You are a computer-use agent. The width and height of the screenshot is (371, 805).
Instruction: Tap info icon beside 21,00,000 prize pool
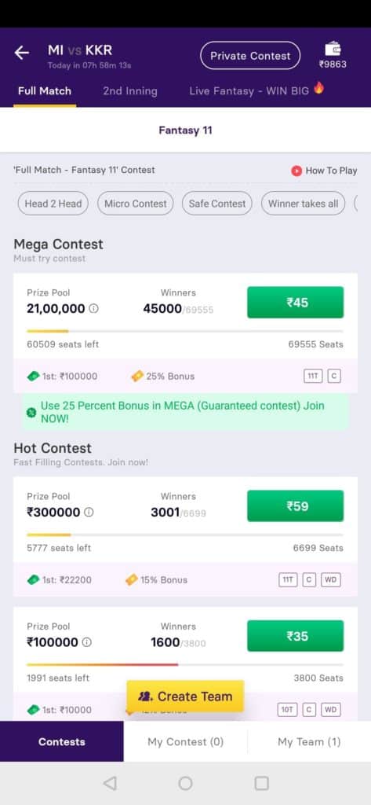pos(94,308)
